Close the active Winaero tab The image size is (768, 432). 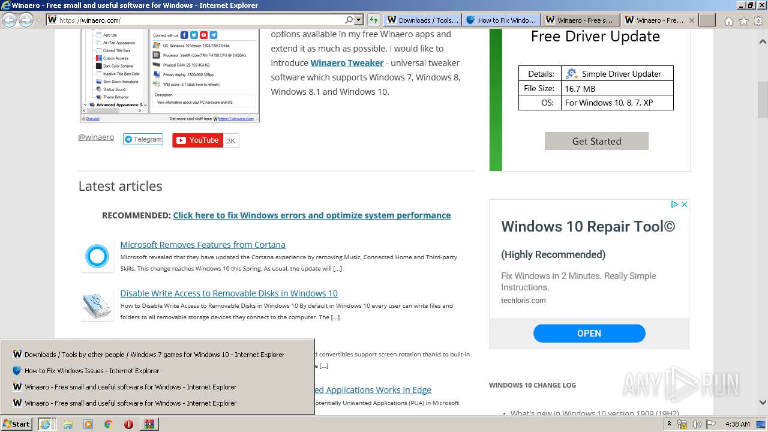tap(691, 20)
